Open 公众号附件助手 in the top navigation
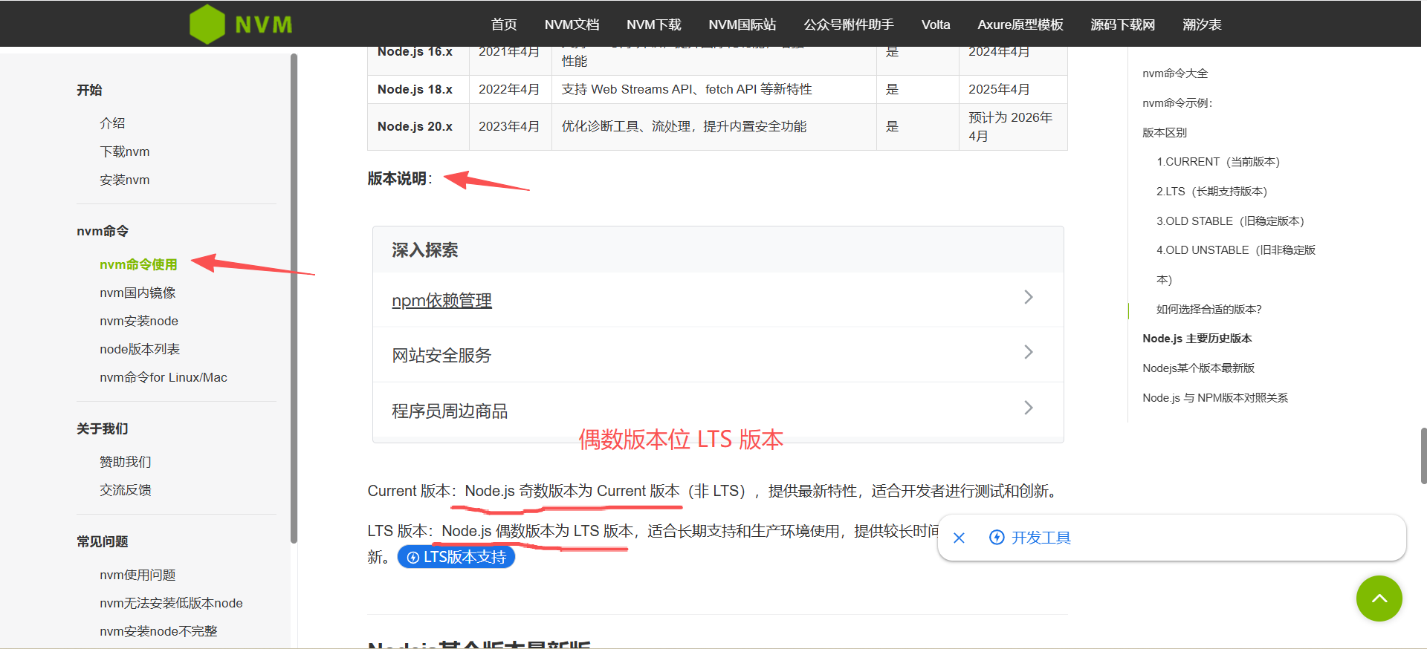This screenshot has width=1427, height=649. tap(848, 25)
